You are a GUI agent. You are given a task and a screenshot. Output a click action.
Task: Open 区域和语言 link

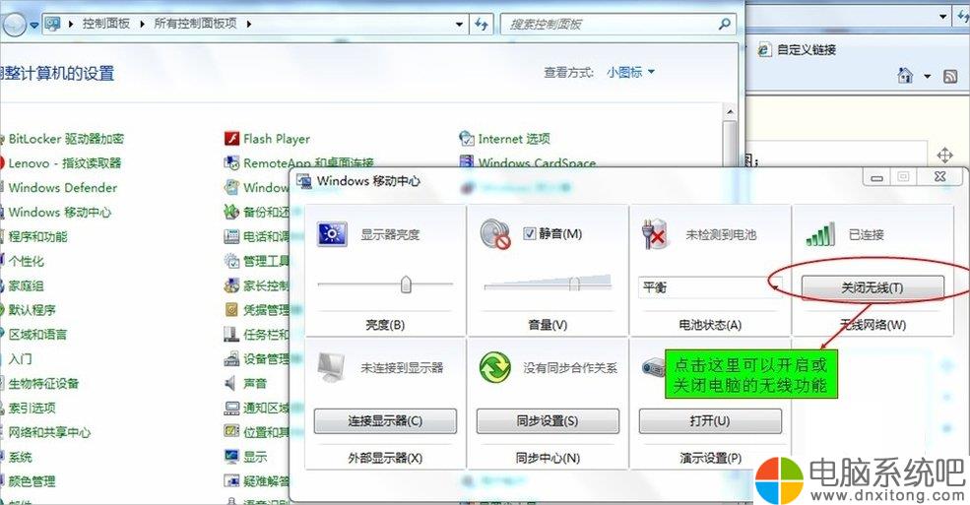[x=37, y=335]
